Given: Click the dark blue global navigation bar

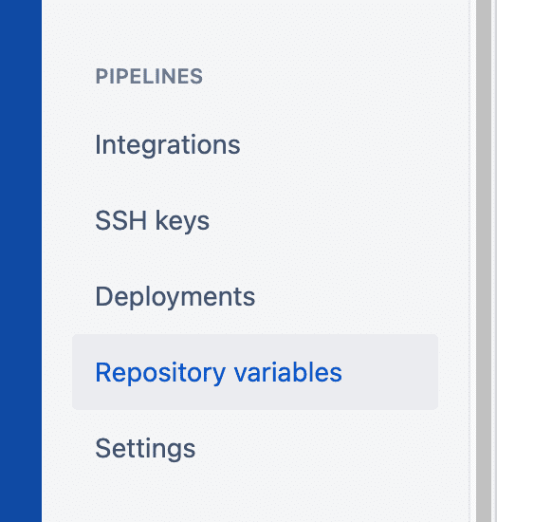Looking at the screenshot, I should [21, 261].
